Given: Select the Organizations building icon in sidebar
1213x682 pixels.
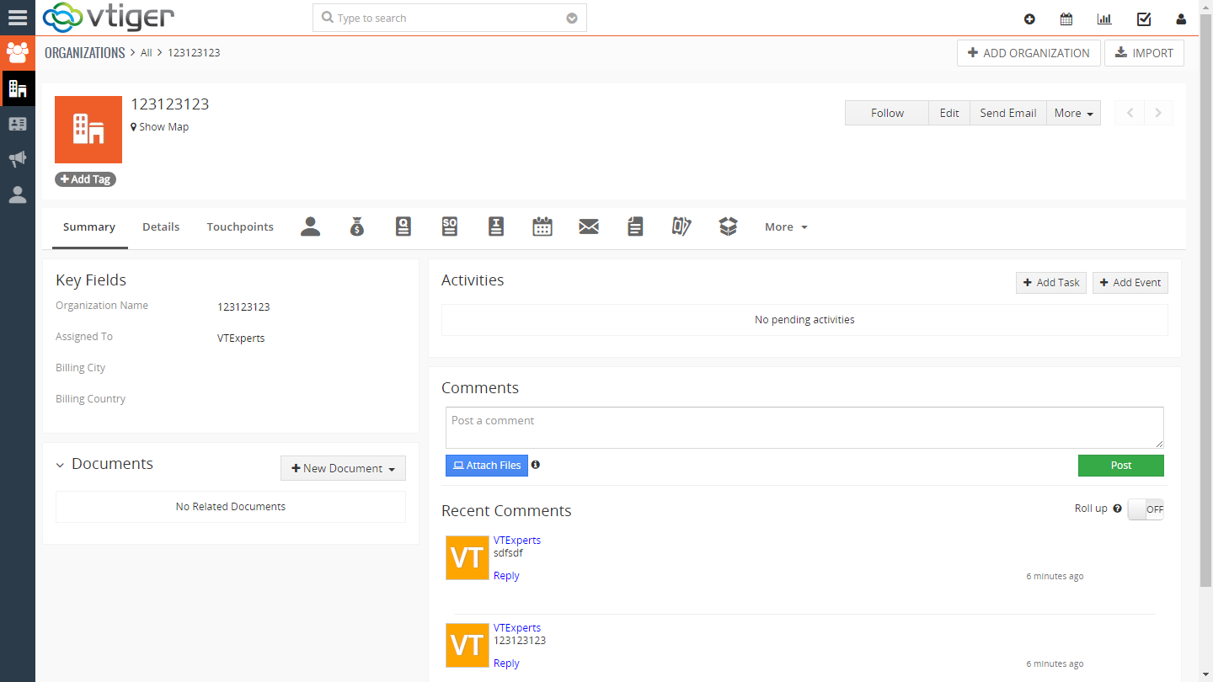Looking at the screenshot, I should pyautogui.click(x=18, y=88).
